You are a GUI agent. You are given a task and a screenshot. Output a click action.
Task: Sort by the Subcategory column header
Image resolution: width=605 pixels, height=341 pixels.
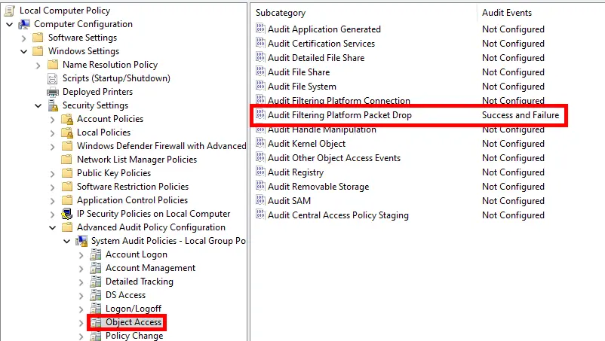point(281,13)
